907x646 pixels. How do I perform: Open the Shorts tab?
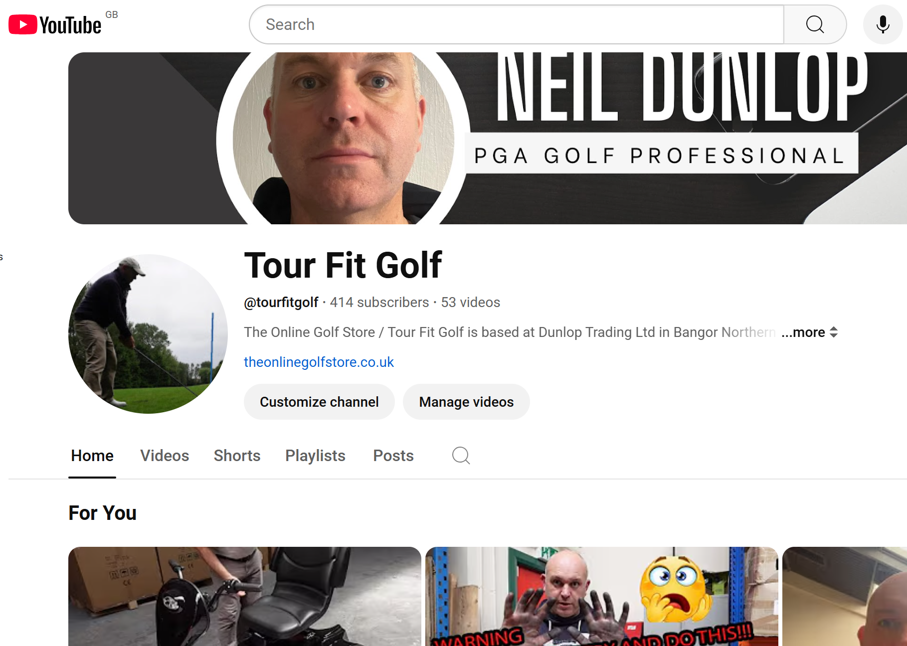pos(237,456)
